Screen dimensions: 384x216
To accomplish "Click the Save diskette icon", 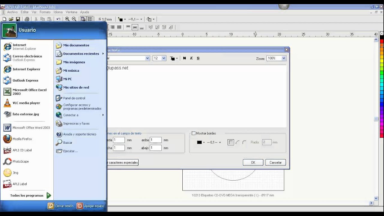I will click(18, 19).
